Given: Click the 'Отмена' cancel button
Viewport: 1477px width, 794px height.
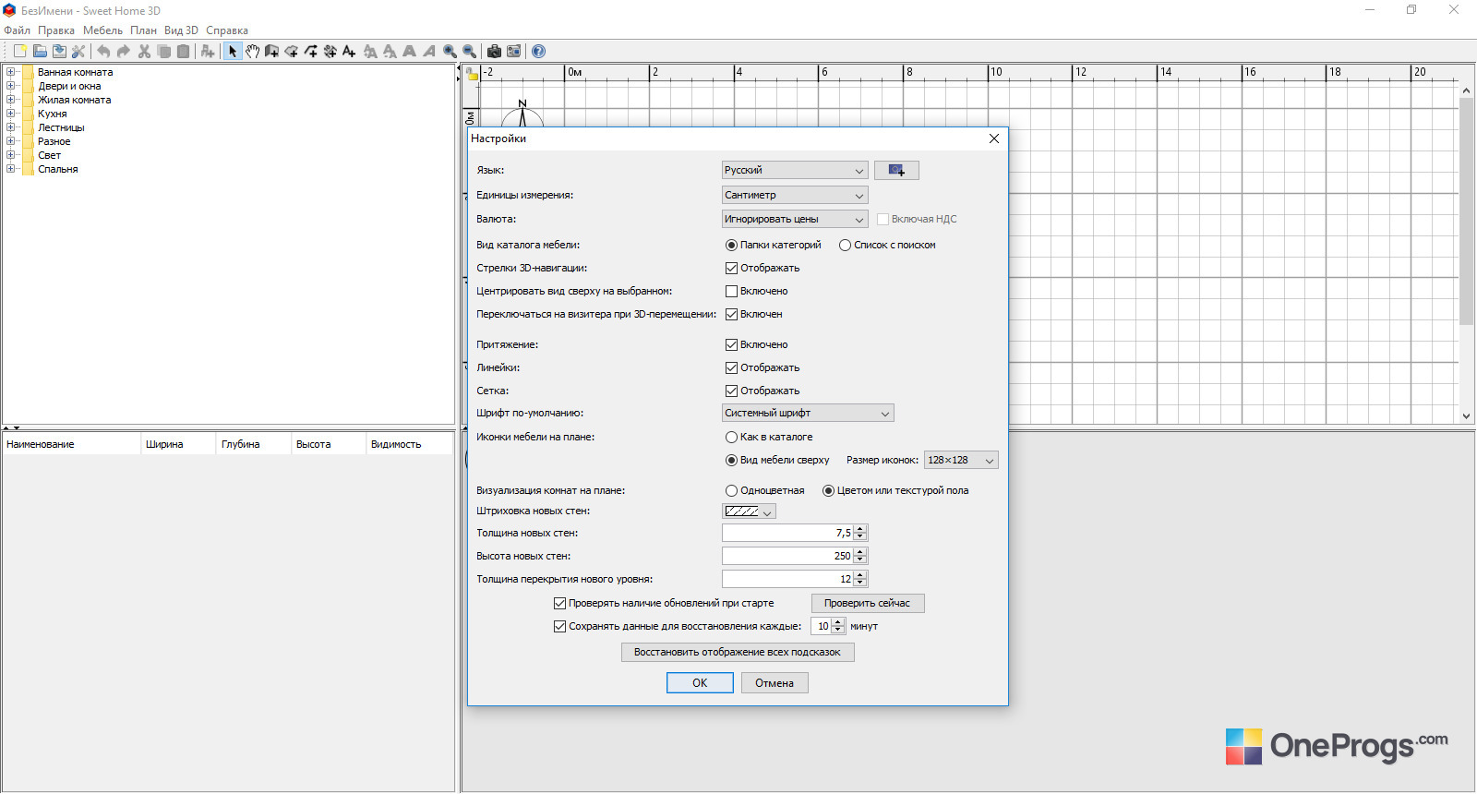Looking at the screenshot, I should [x=775, y=683].
